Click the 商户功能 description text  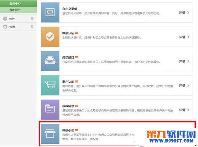pos(118,88)
